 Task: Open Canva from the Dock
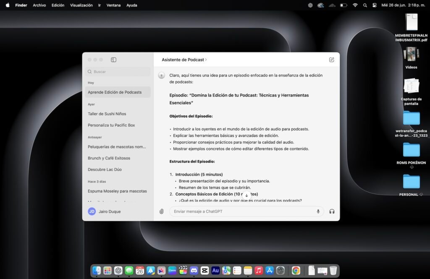click(172, 271)
